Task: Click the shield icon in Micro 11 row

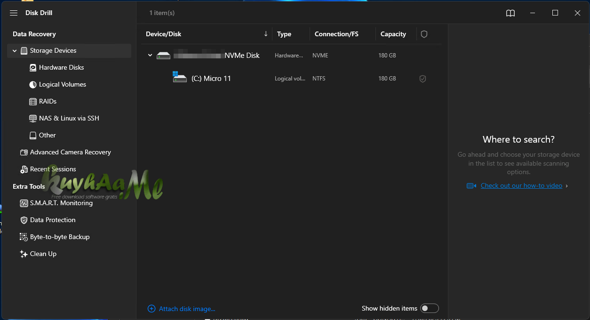Action: coord(423,79)
